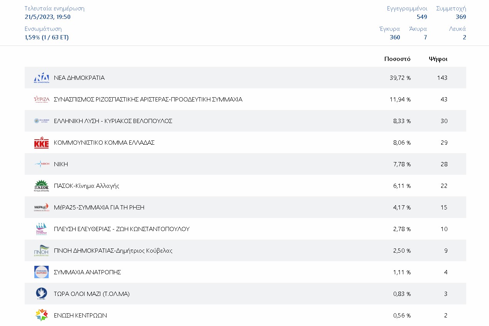The image size is (489, 326).
Task: Click the Συμμαχία Ανατροπής logo
Action: 41,272
